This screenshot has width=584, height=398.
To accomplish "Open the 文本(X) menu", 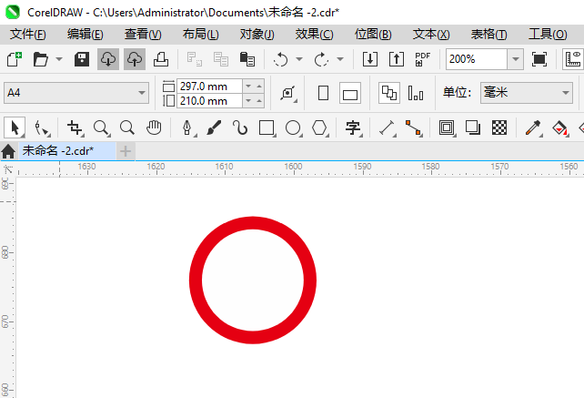I will 431,35.
